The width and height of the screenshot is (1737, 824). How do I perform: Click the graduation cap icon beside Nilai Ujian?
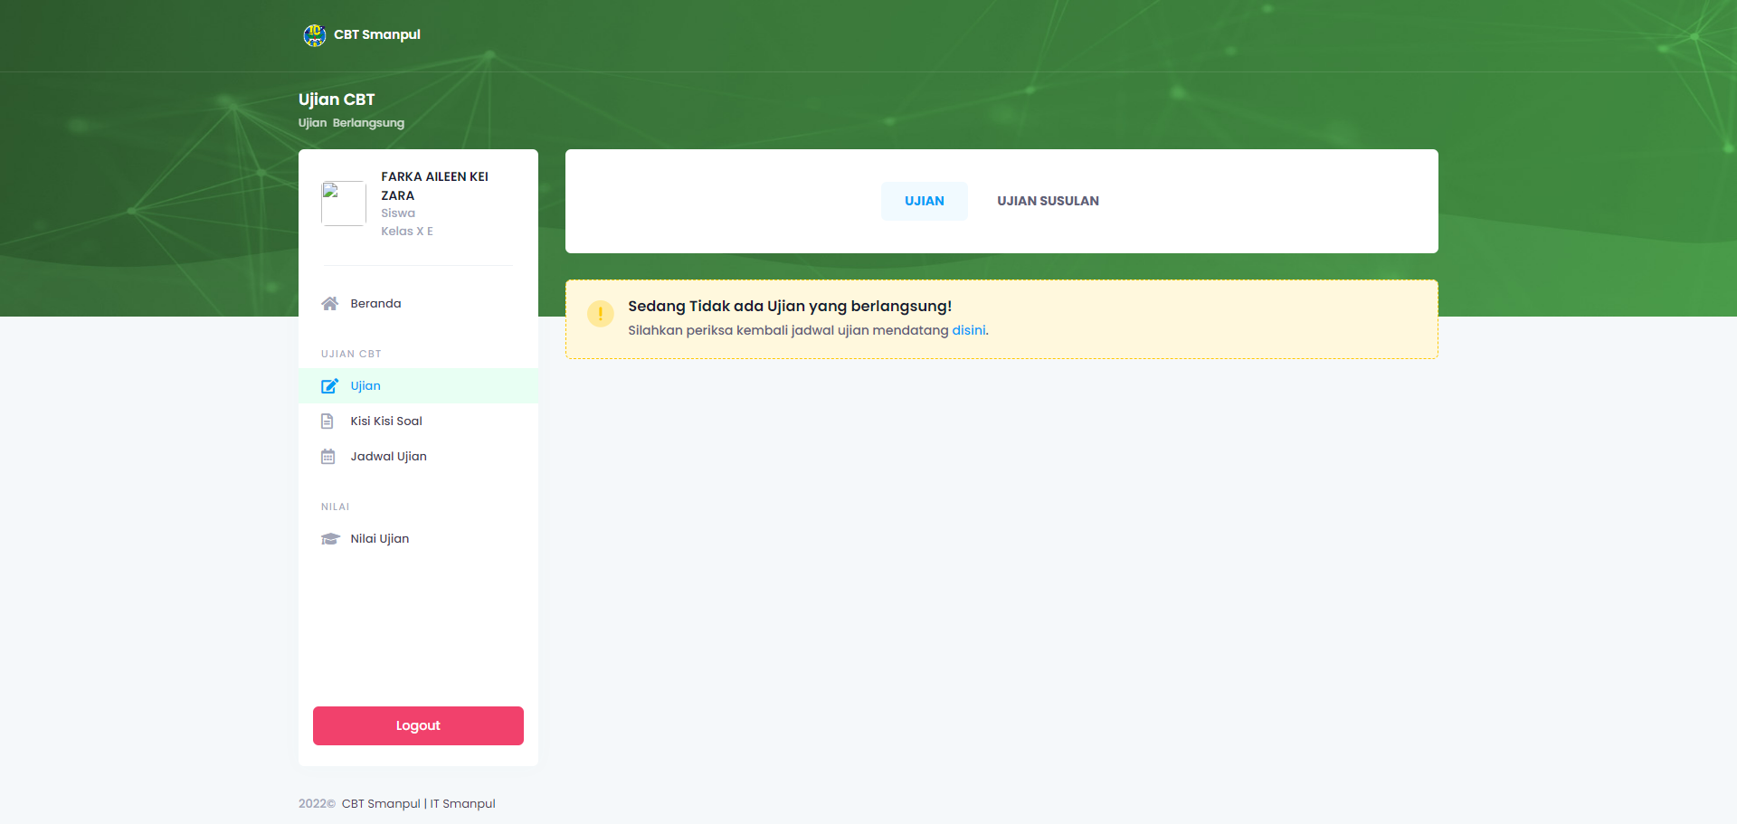coord(329,539)
